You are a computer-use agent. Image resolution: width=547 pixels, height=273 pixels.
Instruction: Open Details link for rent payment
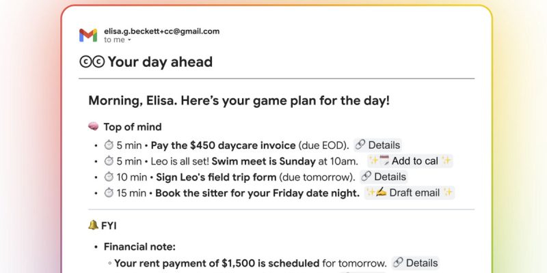click(415, 263)
